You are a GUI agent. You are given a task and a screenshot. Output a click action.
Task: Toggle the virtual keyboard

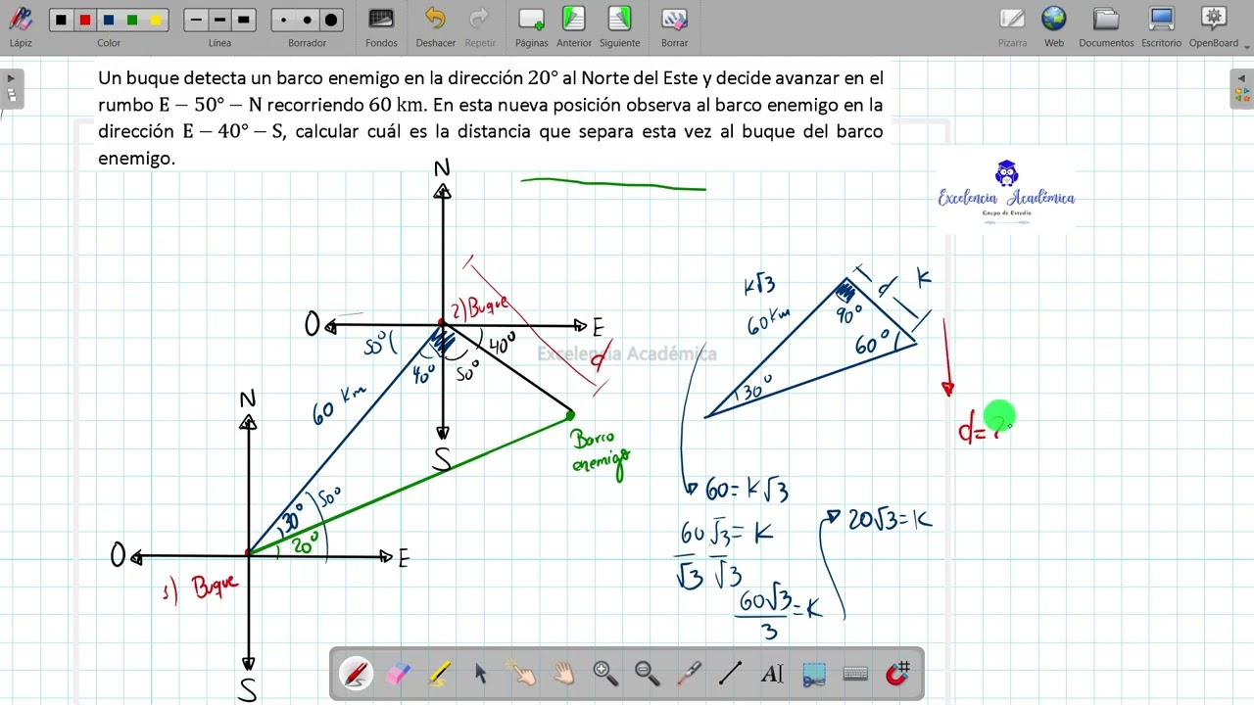pos(855,674)
